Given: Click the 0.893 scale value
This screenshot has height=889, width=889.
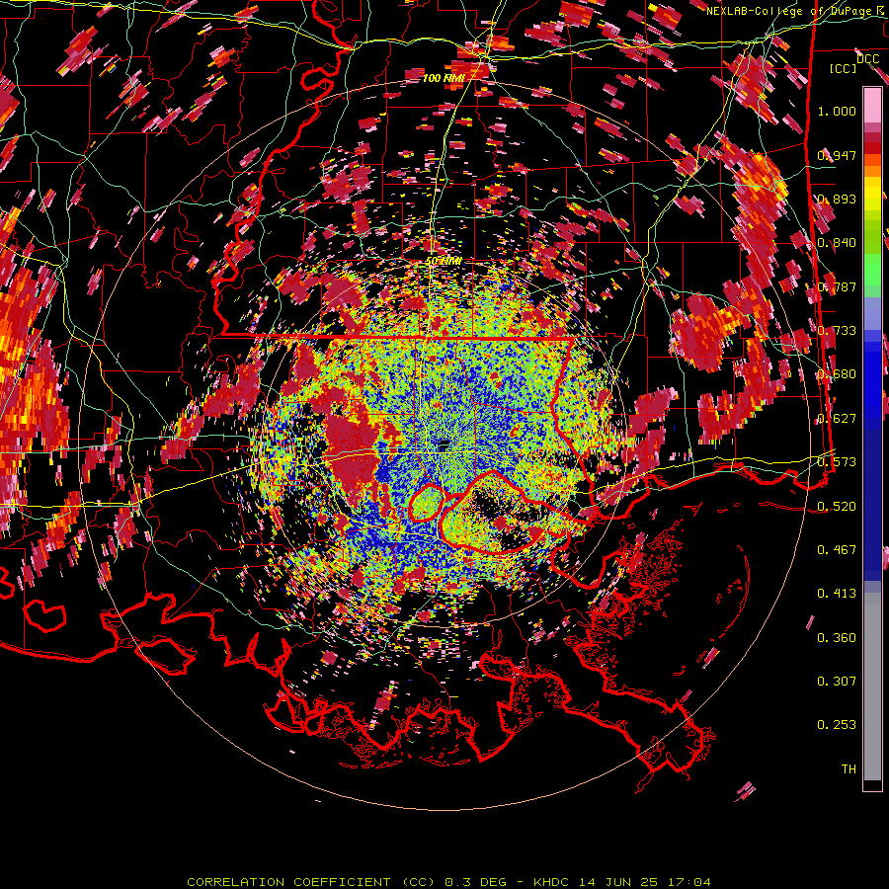Looking at the screenshot, I should (x=837, y=199).
